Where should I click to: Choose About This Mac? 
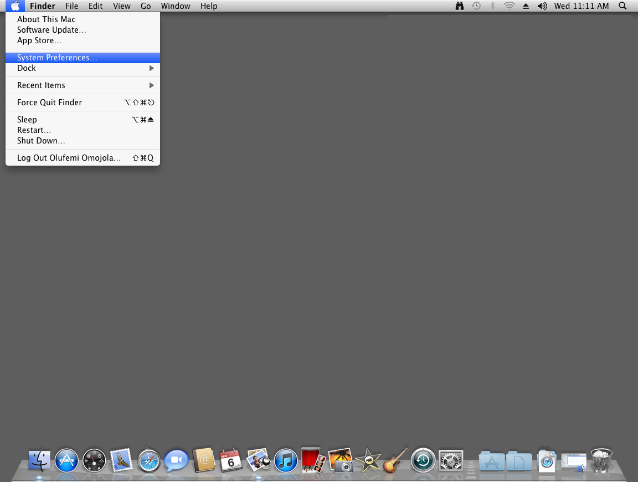[47, 19]
